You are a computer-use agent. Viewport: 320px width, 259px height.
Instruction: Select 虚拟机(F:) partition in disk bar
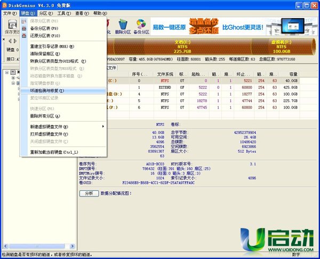(282, 46)
